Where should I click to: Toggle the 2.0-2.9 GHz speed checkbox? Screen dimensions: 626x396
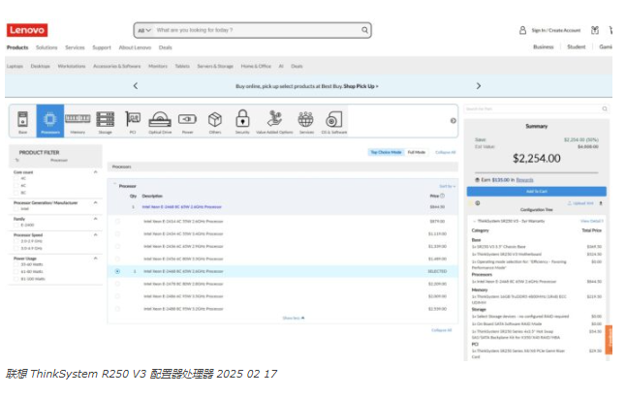(x=16, y=241)
